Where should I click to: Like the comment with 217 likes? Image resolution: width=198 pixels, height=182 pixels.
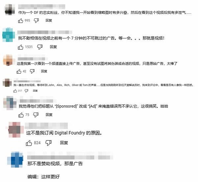pos(15,91)
